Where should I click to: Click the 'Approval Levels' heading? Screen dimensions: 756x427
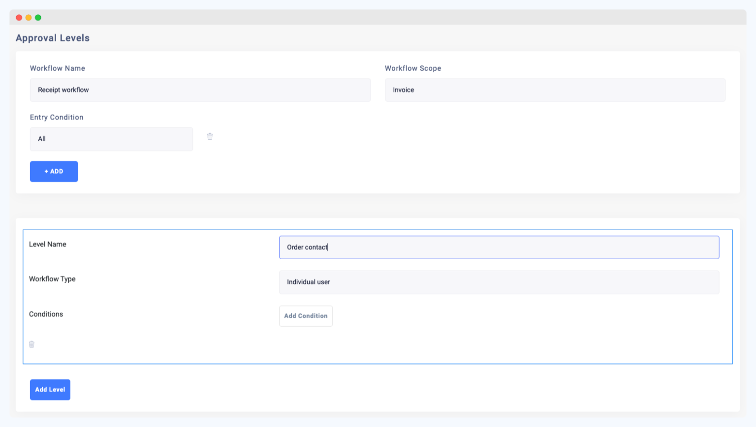[52, 38]
